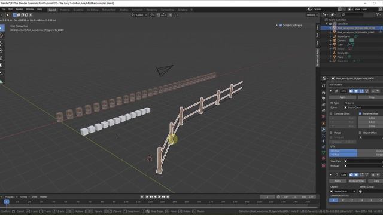The image size is (383, 215).
Task: Open the File menu
Action: click(x=4, y=10)
